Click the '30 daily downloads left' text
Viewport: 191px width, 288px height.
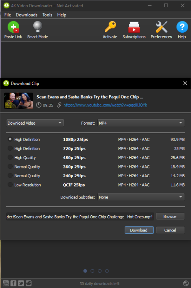pyautogui.click(x=99, y=283)
